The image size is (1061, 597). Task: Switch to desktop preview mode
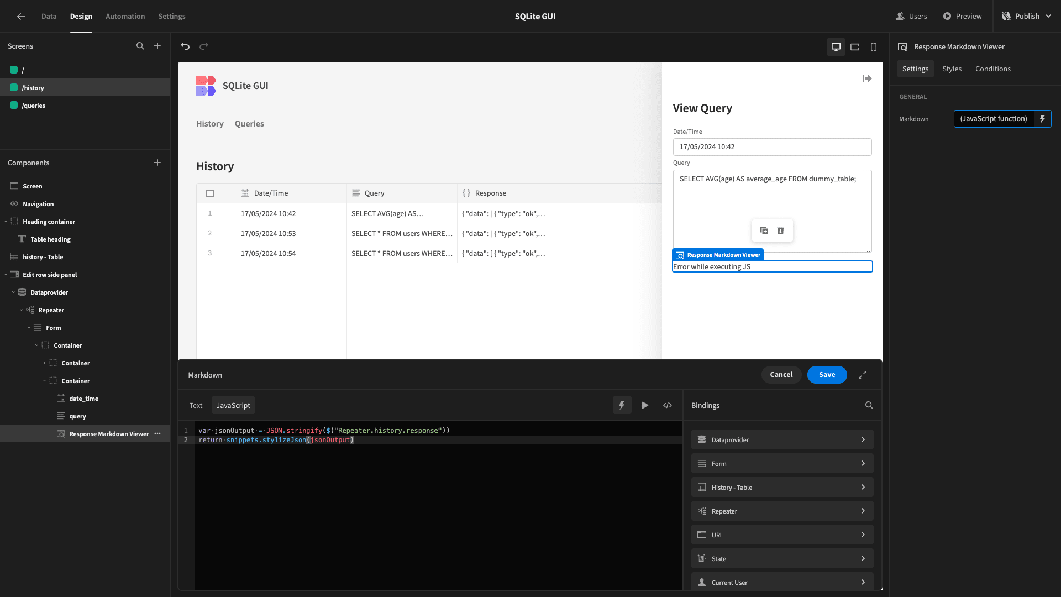pos(836,47)
